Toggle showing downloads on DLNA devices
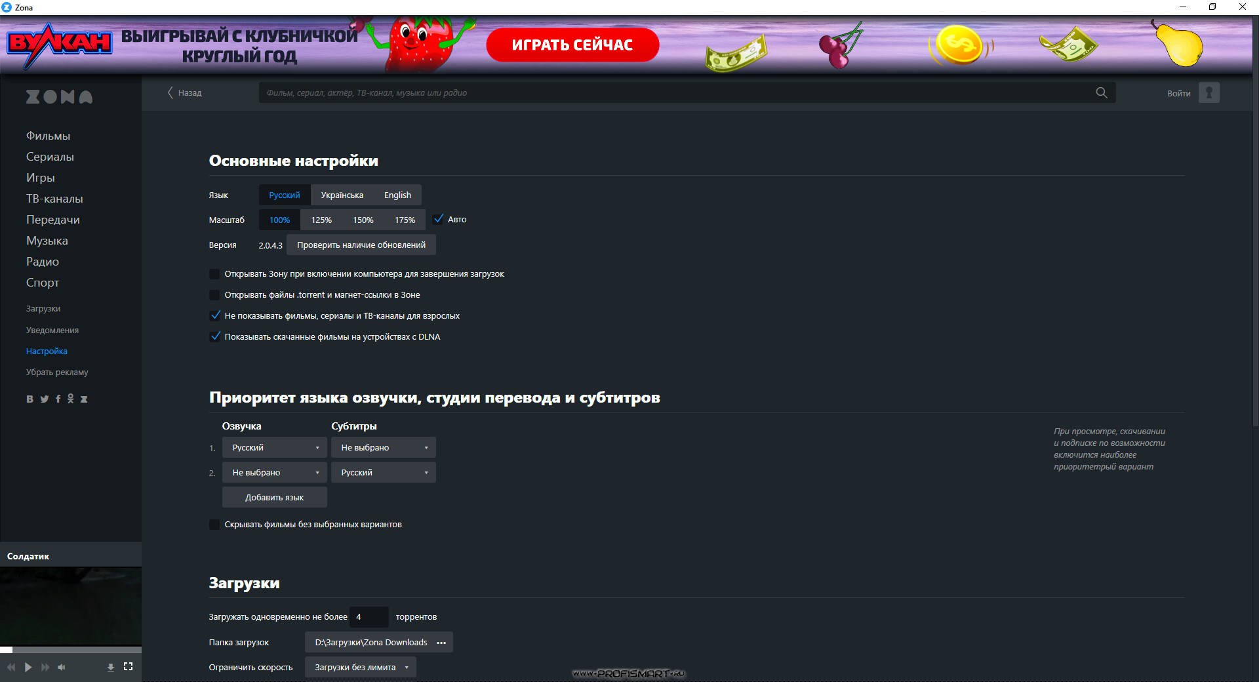This screenshot has height=682, width=1259. (x=214, y=337)
